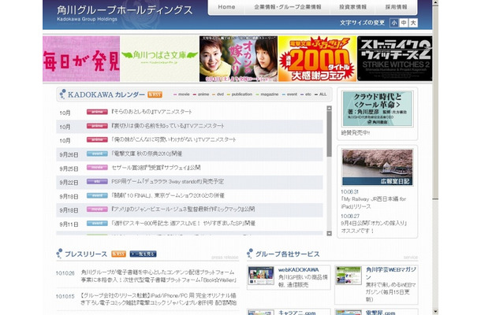Click page scrollbar up arrow

tap(435, 3)
